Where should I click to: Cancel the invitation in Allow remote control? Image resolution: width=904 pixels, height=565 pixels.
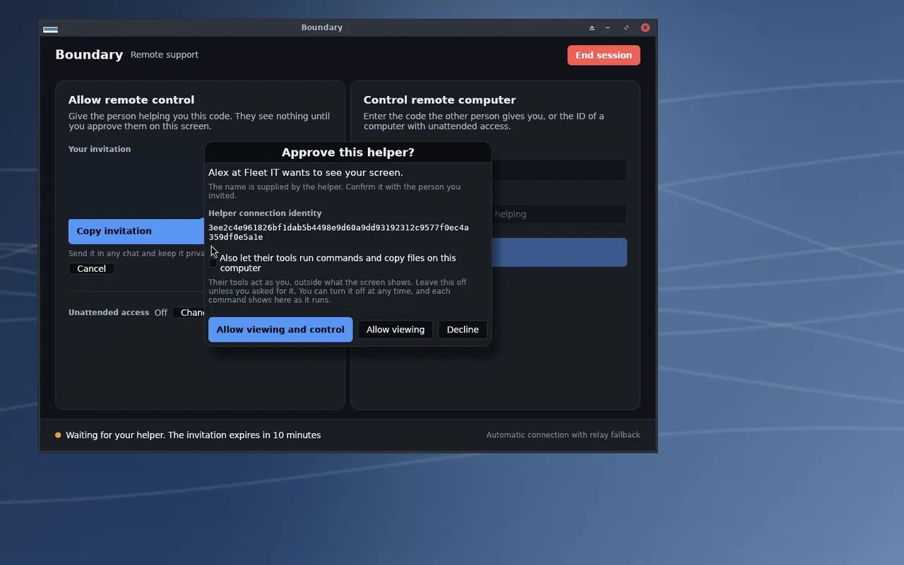click(x=92, y=268)
